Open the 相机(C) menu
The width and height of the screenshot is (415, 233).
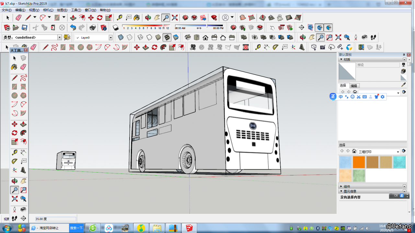tap(48, 10)
